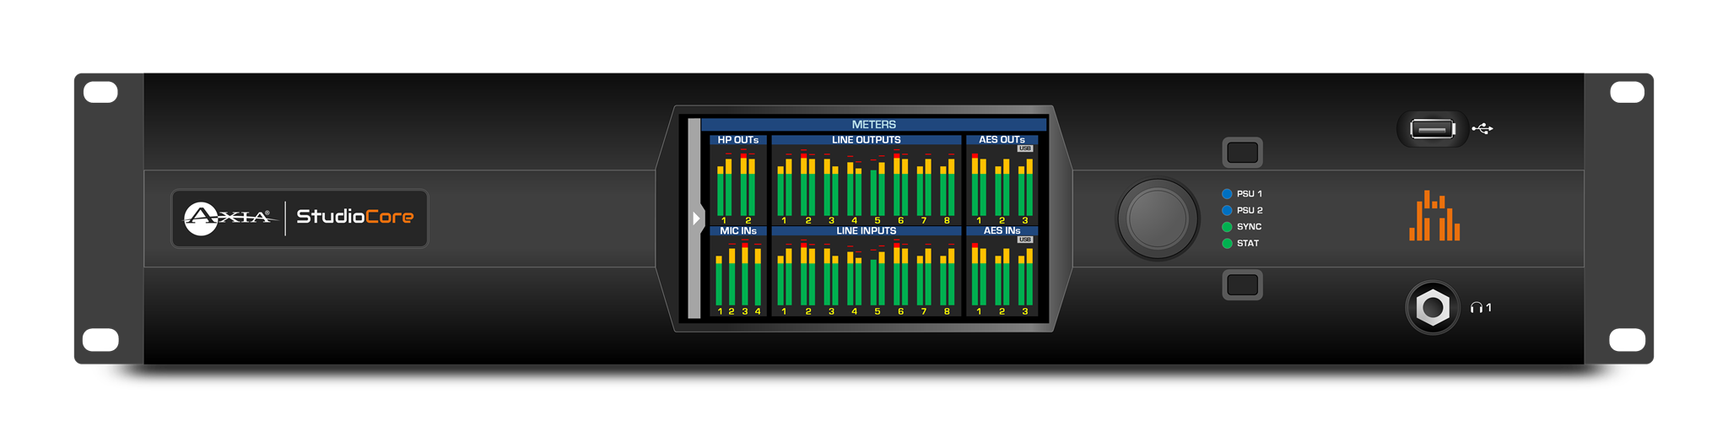Click the METERS title bar
Viewport: 1728px width, 437px height.
click(873, 125)
